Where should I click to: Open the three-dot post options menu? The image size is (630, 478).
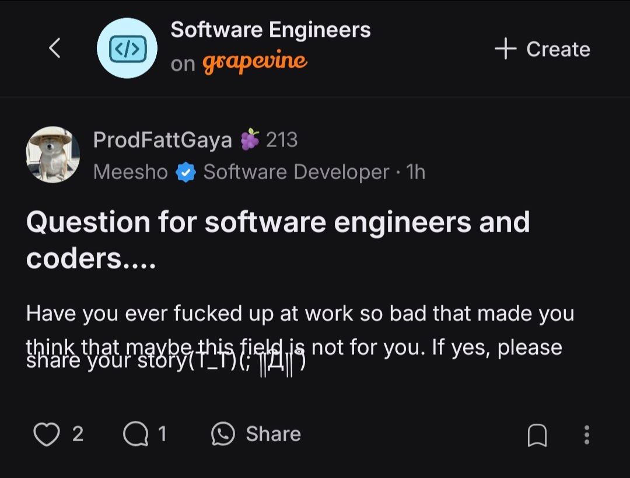(586, 435)
